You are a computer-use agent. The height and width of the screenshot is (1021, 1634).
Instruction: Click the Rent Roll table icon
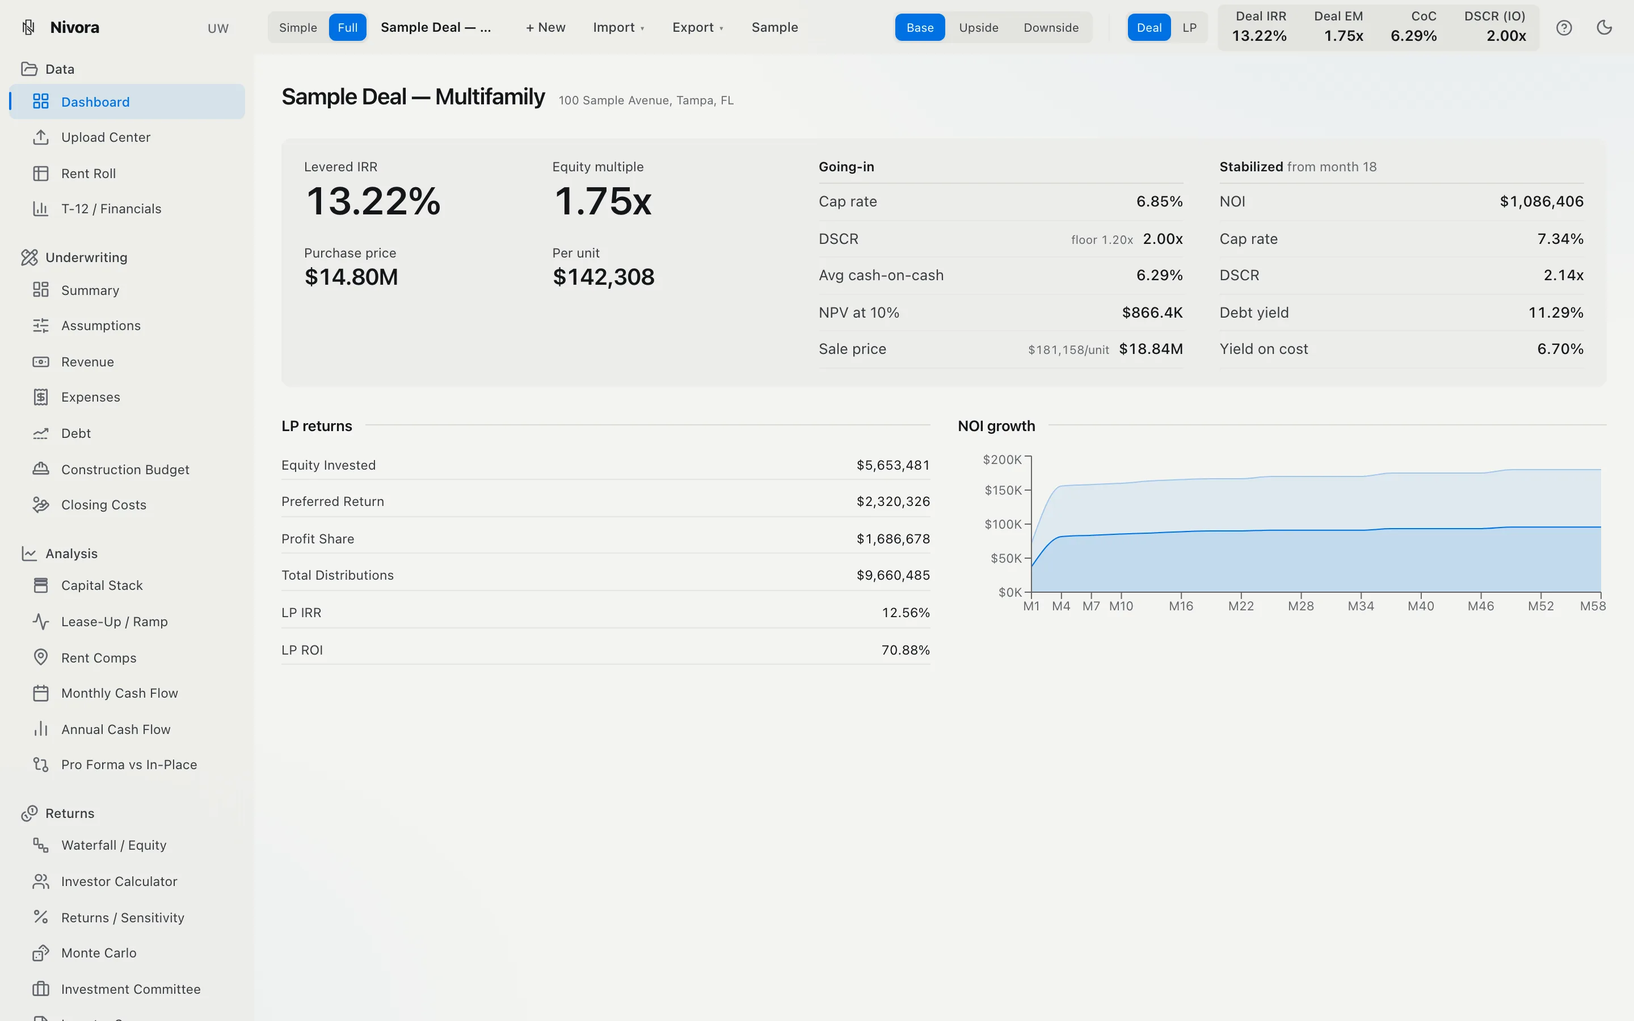pyautogui.click(x=40, y=174)
